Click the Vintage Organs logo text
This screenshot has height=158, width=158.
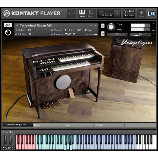pyautogui.click(x=137, y=43)
